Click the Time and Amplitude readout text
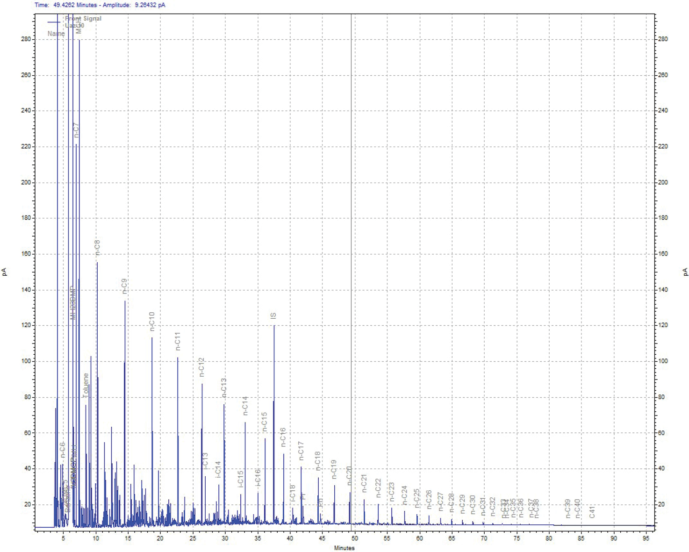Viewport: 689px width, 552px height. pos(100,5)
